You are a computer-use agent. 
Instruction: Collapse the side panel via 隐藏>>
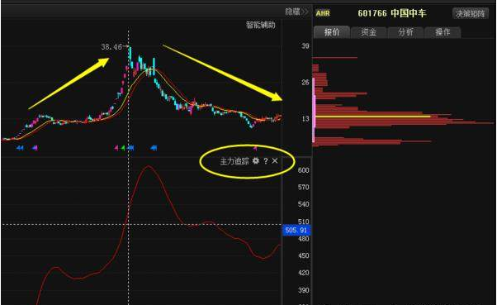(296, 12)
